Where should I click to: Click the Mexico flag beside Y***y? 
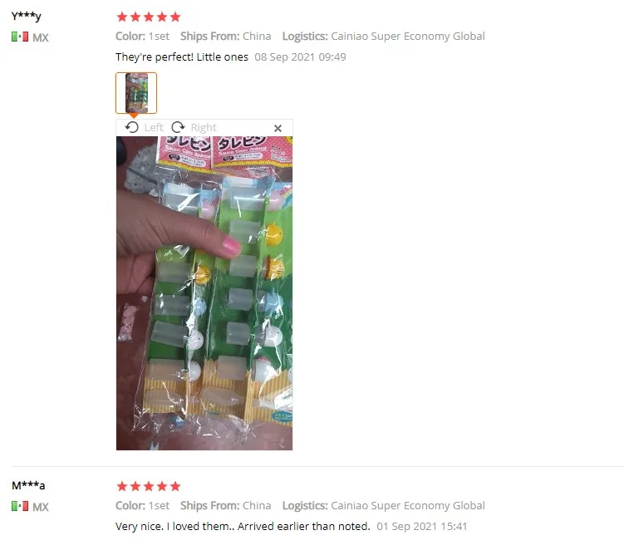click(x=20, y=37)
